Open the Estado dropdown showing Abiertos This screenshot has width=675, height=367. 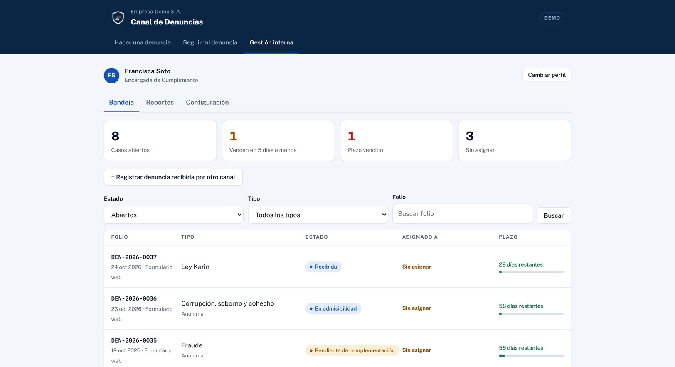point(174,215)
